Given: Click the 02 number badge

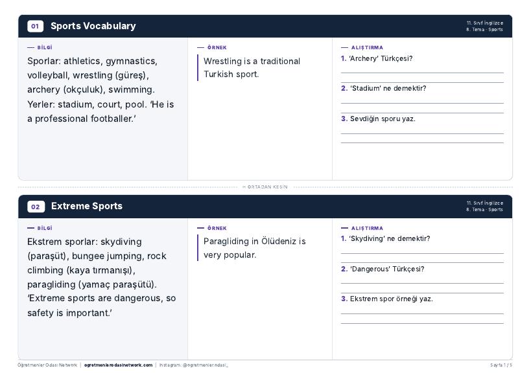Looking at the screenshot, I should tap(36, 207).
